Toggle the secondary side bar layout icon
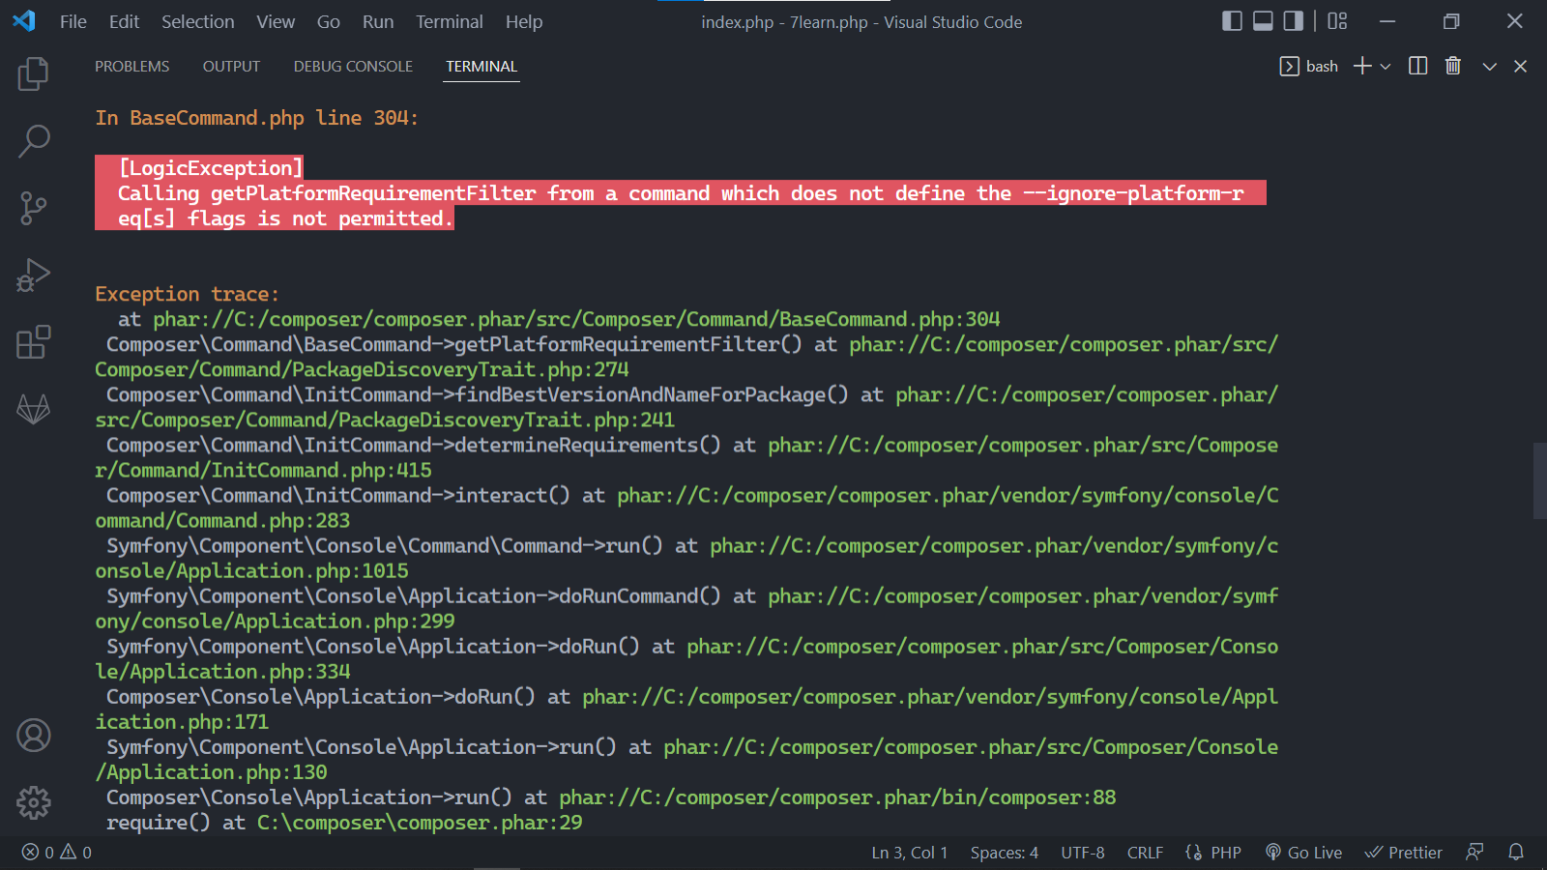 pos(1294,21)
